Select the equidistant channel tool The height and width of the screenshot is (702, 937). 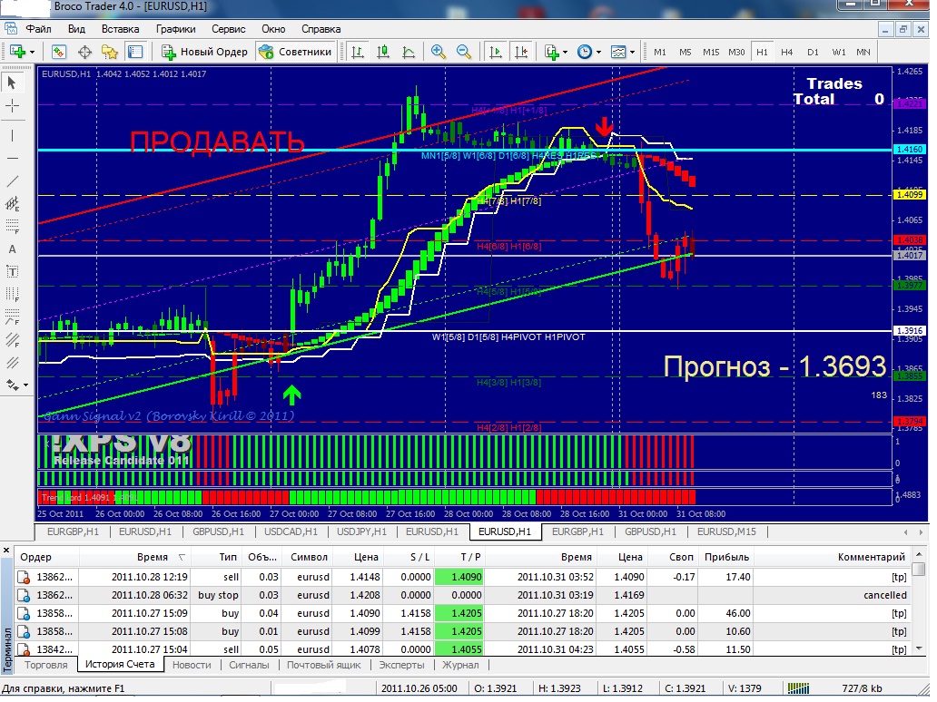click(12, 204)
